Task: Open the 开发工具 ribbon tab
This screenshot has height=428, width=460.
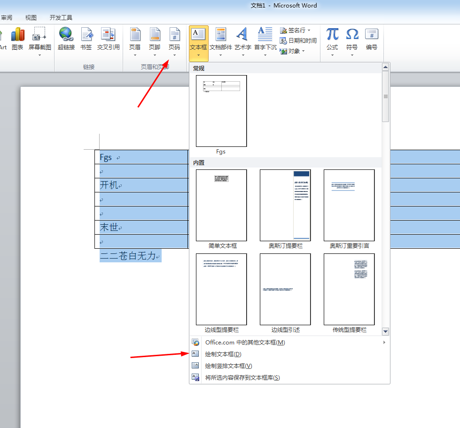Action: click(x=61, y=18)
